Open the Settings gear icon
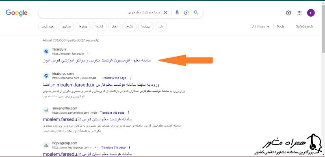The height and width of the screenshot is (157, 325). (x=288, y=13)
